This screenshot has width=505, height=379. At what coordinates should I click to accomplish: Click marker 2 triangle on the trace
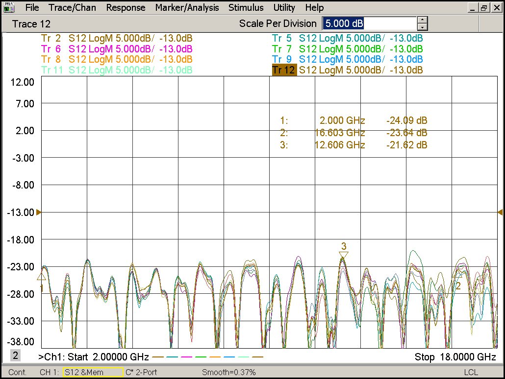point(457,275)
